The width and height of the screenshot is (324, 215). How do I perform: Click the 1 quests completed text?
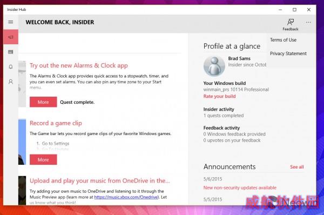tap(224, 116)
